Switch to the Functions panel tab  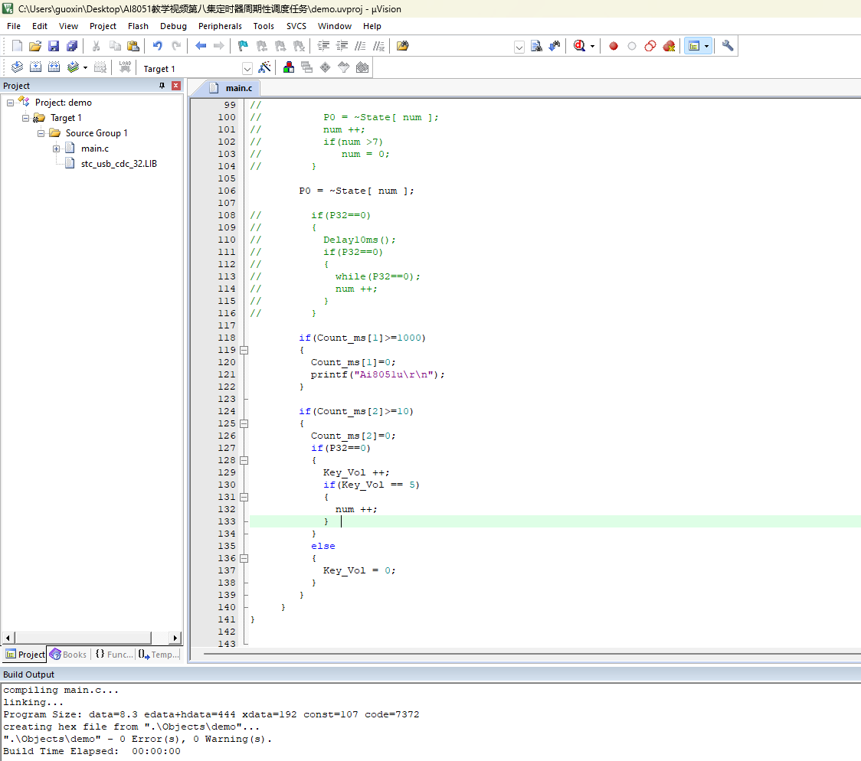click(114, 655)
